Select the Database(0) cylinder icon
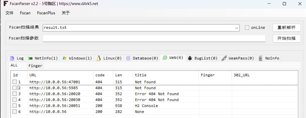The image size is (306, 118). pyautogui.click(x=128, y=58)
